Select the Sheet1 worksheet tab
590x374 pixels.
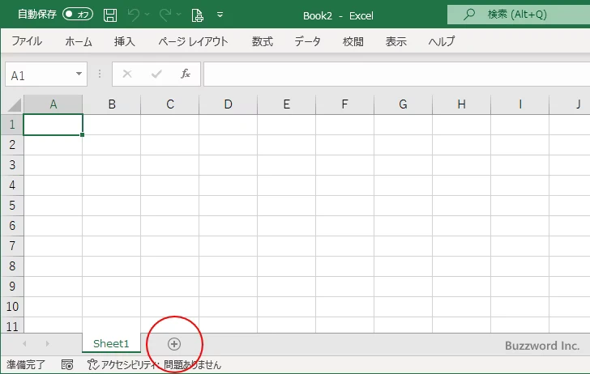pos(111,344)
